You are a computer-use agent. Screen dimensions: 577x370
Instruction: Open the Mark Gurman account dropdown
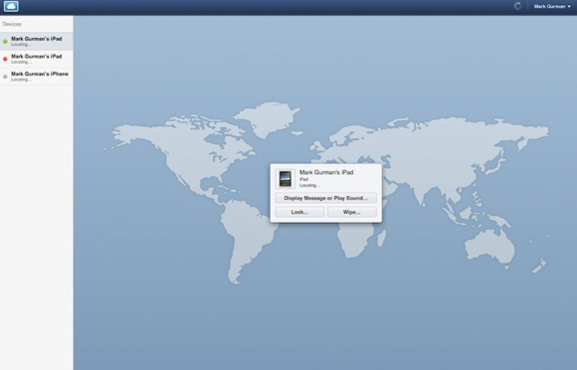(552, 6)
